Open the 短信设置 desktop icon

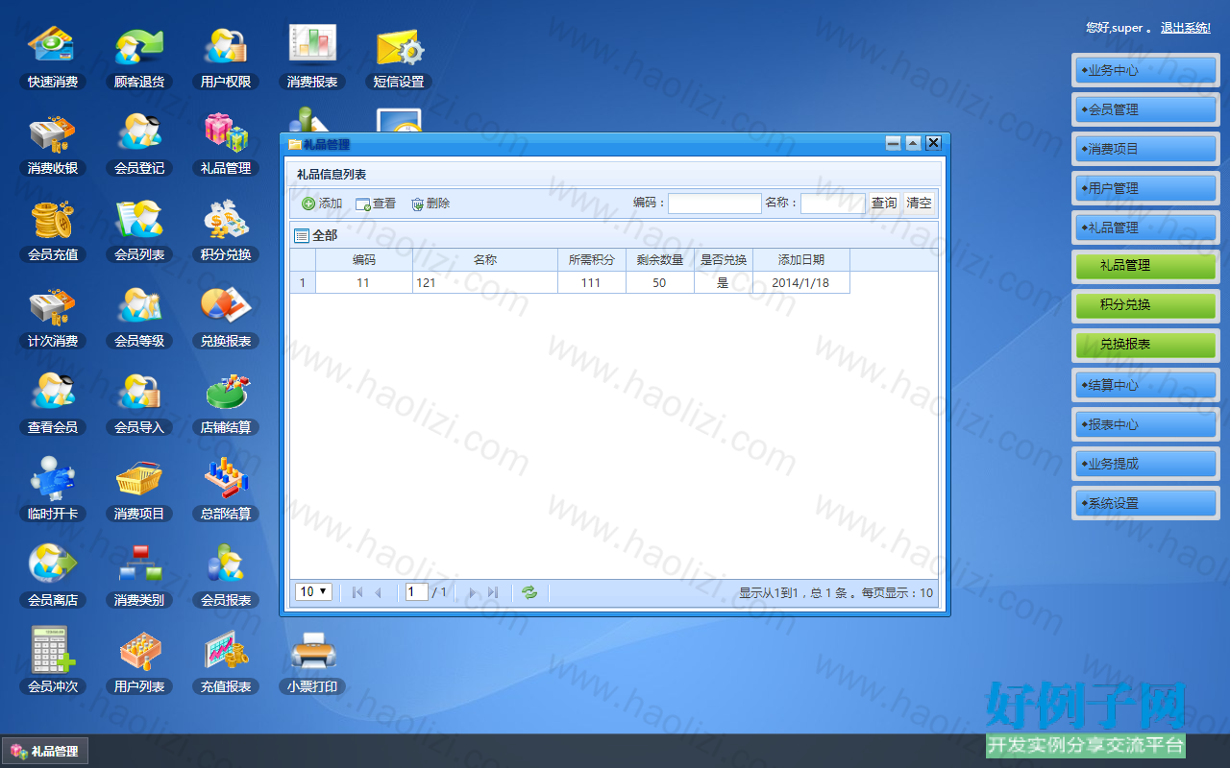click(399, 58)
